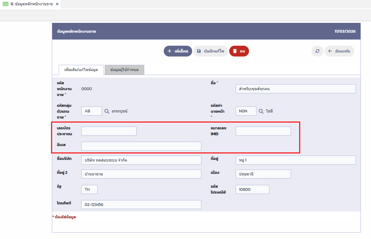Click the อีเมล email input field
This screenshot has width=371, height=239.
click(x=141, y=146)
